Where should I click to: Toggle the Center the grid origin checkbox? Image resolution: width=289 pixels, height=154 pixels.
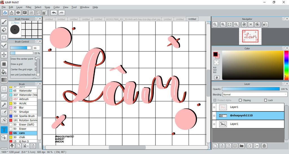(x=36, y=69)
